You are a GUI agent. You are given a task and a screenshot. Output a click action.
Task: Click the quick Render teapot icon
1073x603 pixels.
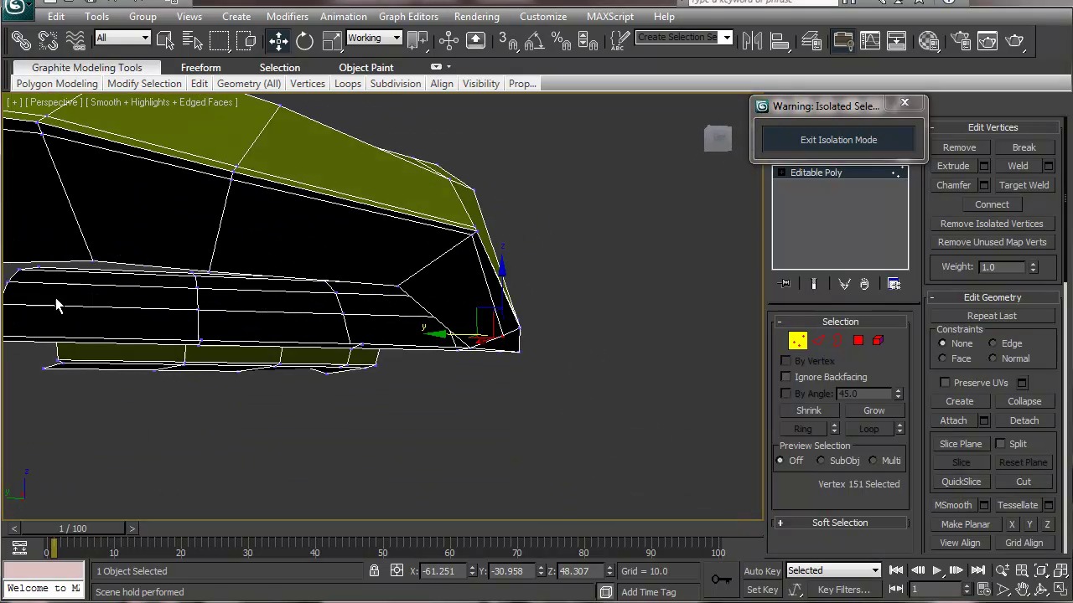(x=1015, y=39)
